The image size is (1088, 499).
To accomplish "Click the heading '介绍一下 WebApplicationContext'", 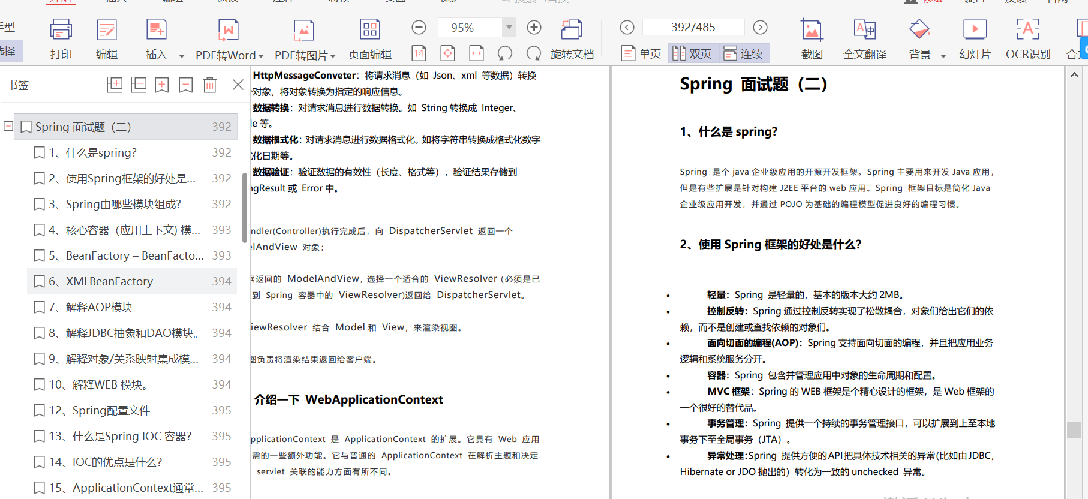I will (x=348, y=399).
